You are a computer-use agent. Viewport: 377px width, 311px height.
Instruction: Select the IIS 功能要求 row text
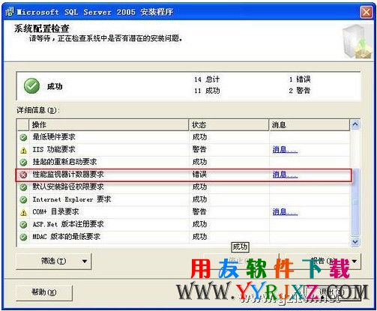[x=54, y=149]
